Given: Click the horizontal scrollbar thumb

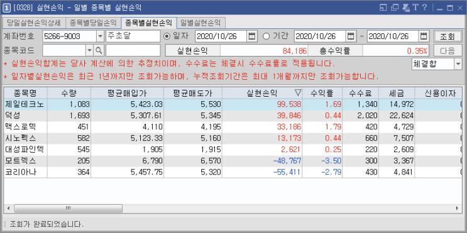Looking at the screenshot, I should point(69,208).
